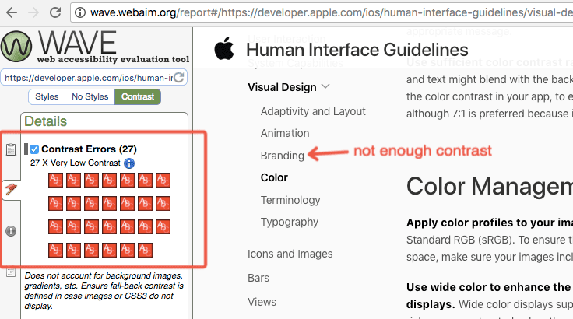Collapse the Visual Design chevron
The width and height of the screenshot is (573, 319).
click(325, 87)
